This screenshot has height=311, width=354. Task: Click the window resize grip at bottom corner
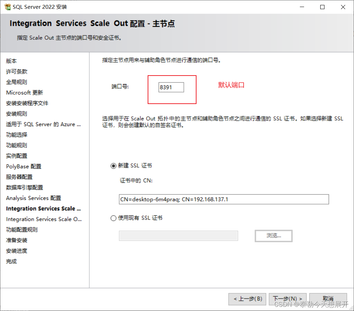click(351, 308)
